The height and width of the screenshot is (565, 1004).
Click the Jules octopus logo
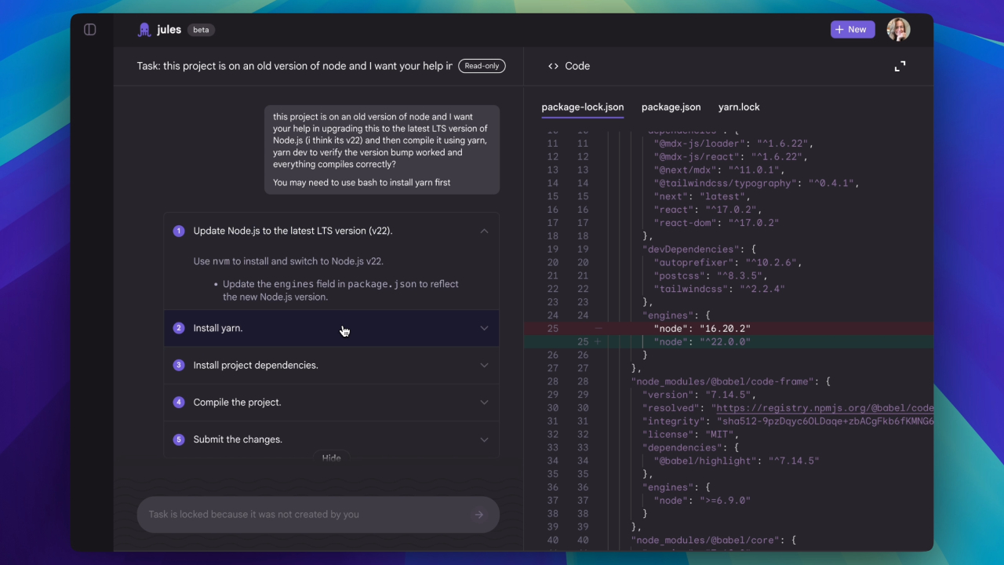(144, 30)
